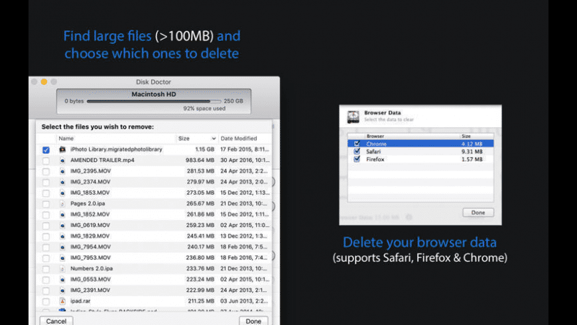Click Done in Browser Data dialog
The image size is (577, 325).
coord(478,212)
